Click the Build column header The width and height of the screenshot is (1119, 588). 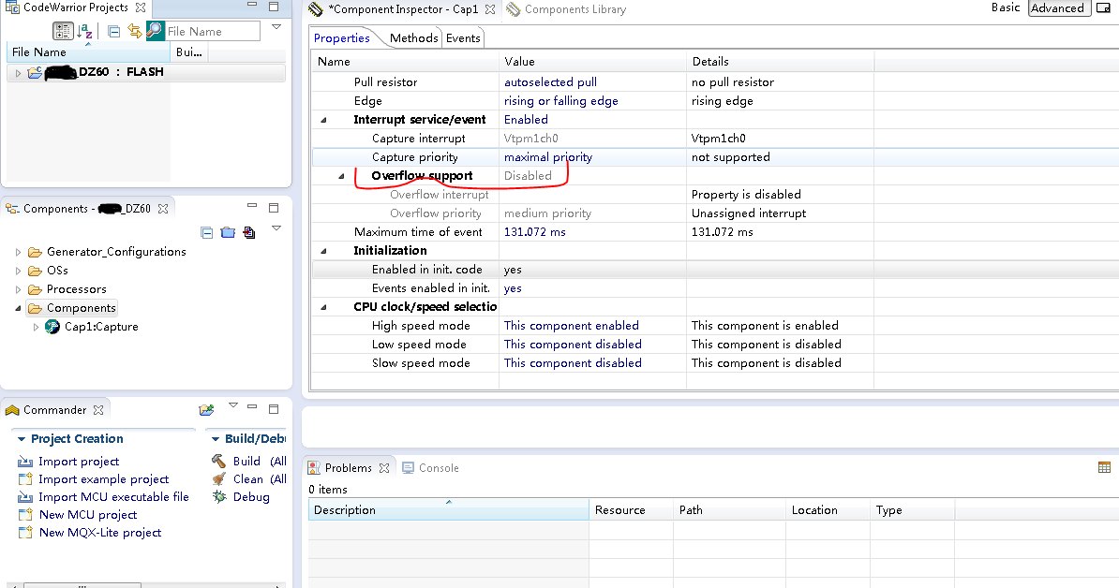[189, 52]
